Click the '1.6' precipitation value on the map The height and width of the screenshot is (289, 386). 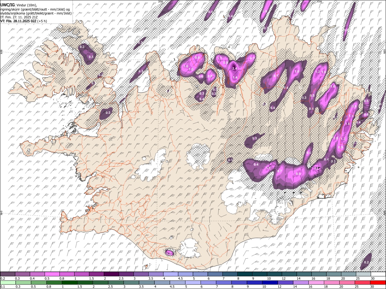(333, 86)
